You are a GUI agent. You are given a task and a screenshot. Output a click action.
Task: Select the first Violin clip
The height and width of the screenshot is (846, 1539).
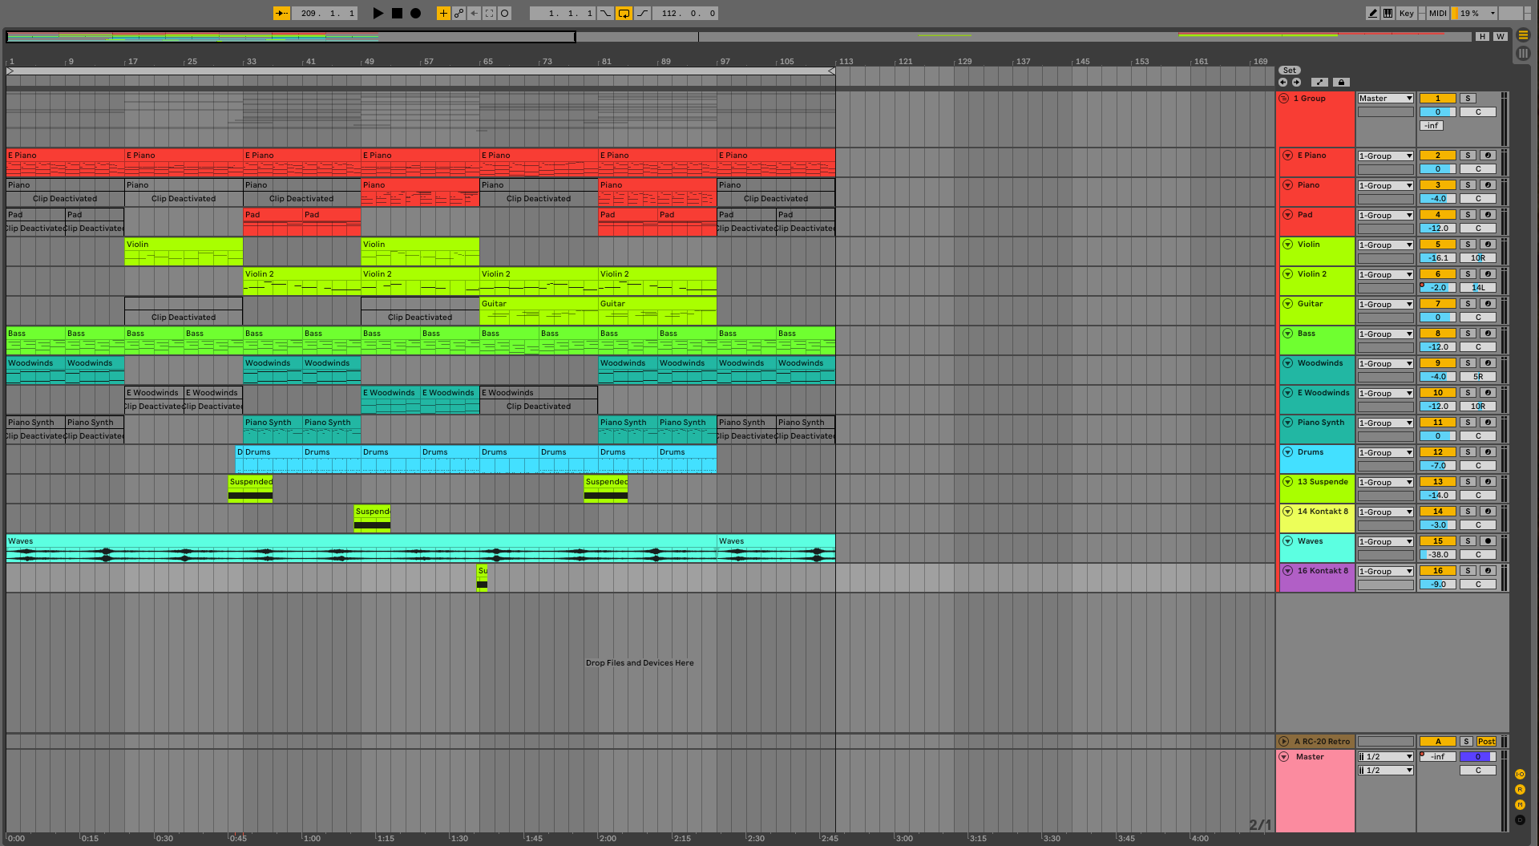pyautogui.click(x=184, y=252)
